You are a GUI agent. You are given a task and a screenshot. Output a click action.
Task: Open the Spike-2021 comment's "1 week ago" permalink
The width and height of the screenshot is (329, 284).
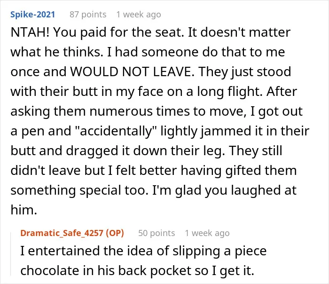[x=139, y=15]
